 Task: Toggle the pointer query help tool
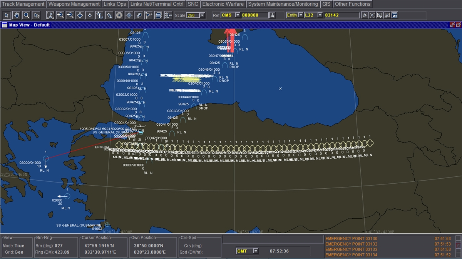(37, 15)
